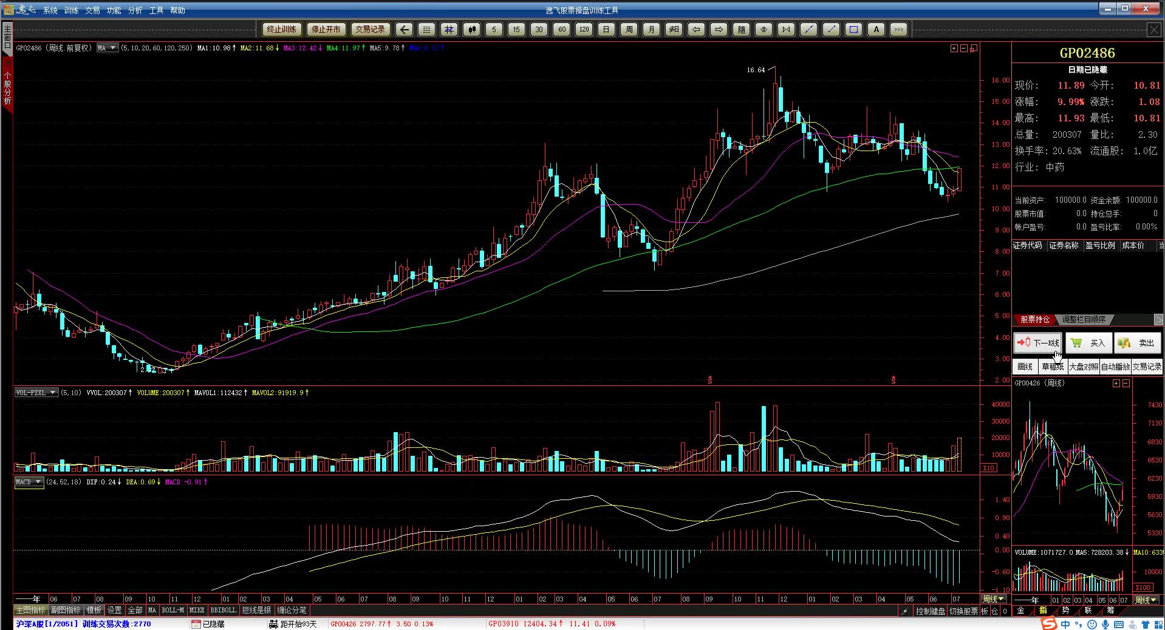Click the 随 toolbar button
The image size is (1165, 630).
click(x=742, y=29)
